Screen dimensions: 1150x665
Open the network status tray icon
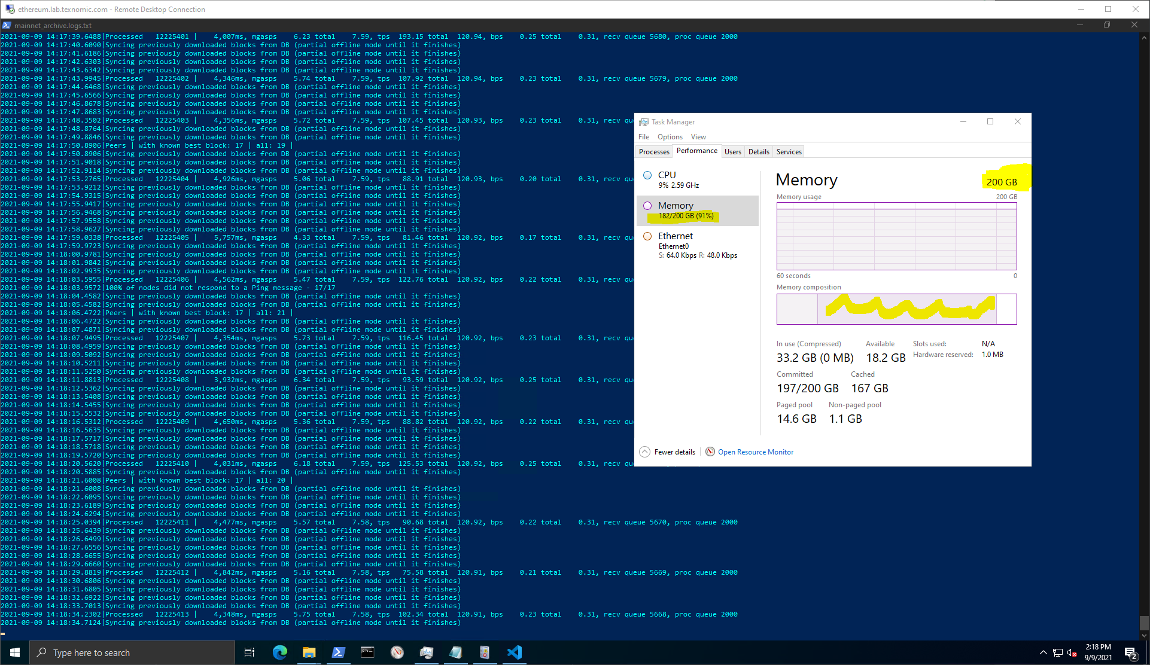(x=1058, y=652)
